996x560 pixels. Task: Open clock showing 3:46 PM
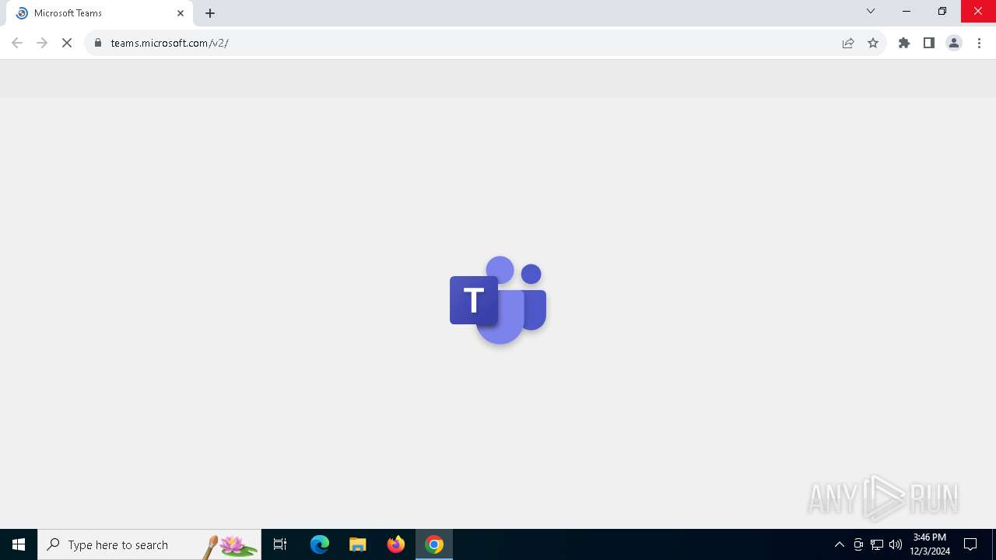click(x=930, y=544)
